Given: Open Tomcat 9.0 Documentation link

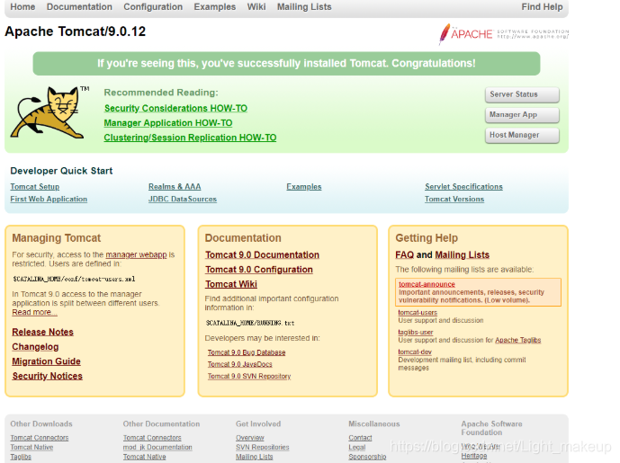Looking at the screenshot, I should [x=262, y=254].
